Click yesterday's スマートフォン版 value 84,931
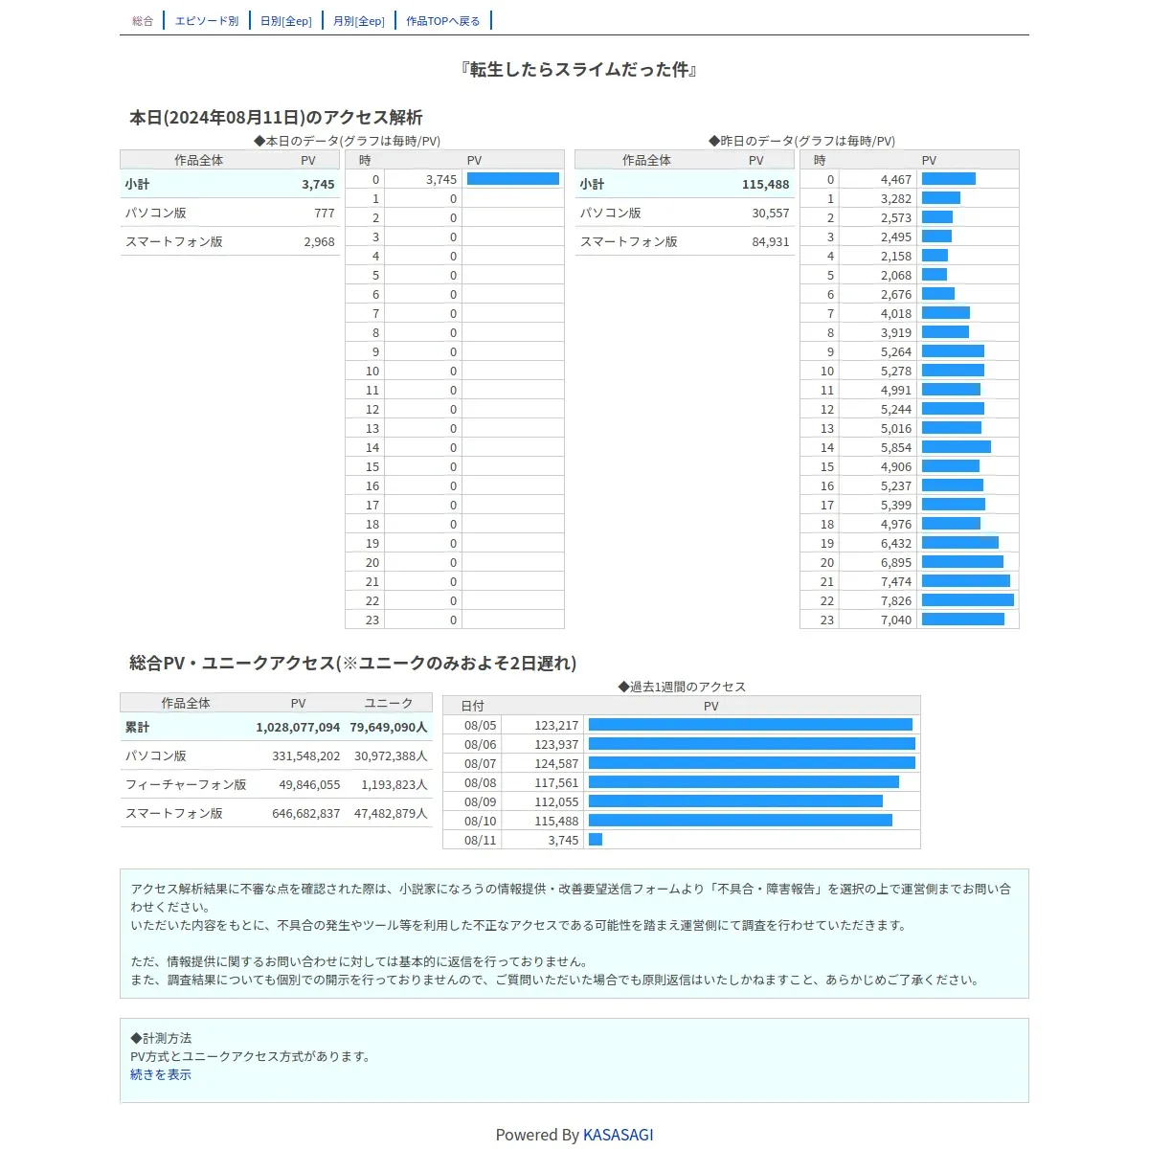The width and height of the screenshot is (1149, 1150). (x=771, y=241)
